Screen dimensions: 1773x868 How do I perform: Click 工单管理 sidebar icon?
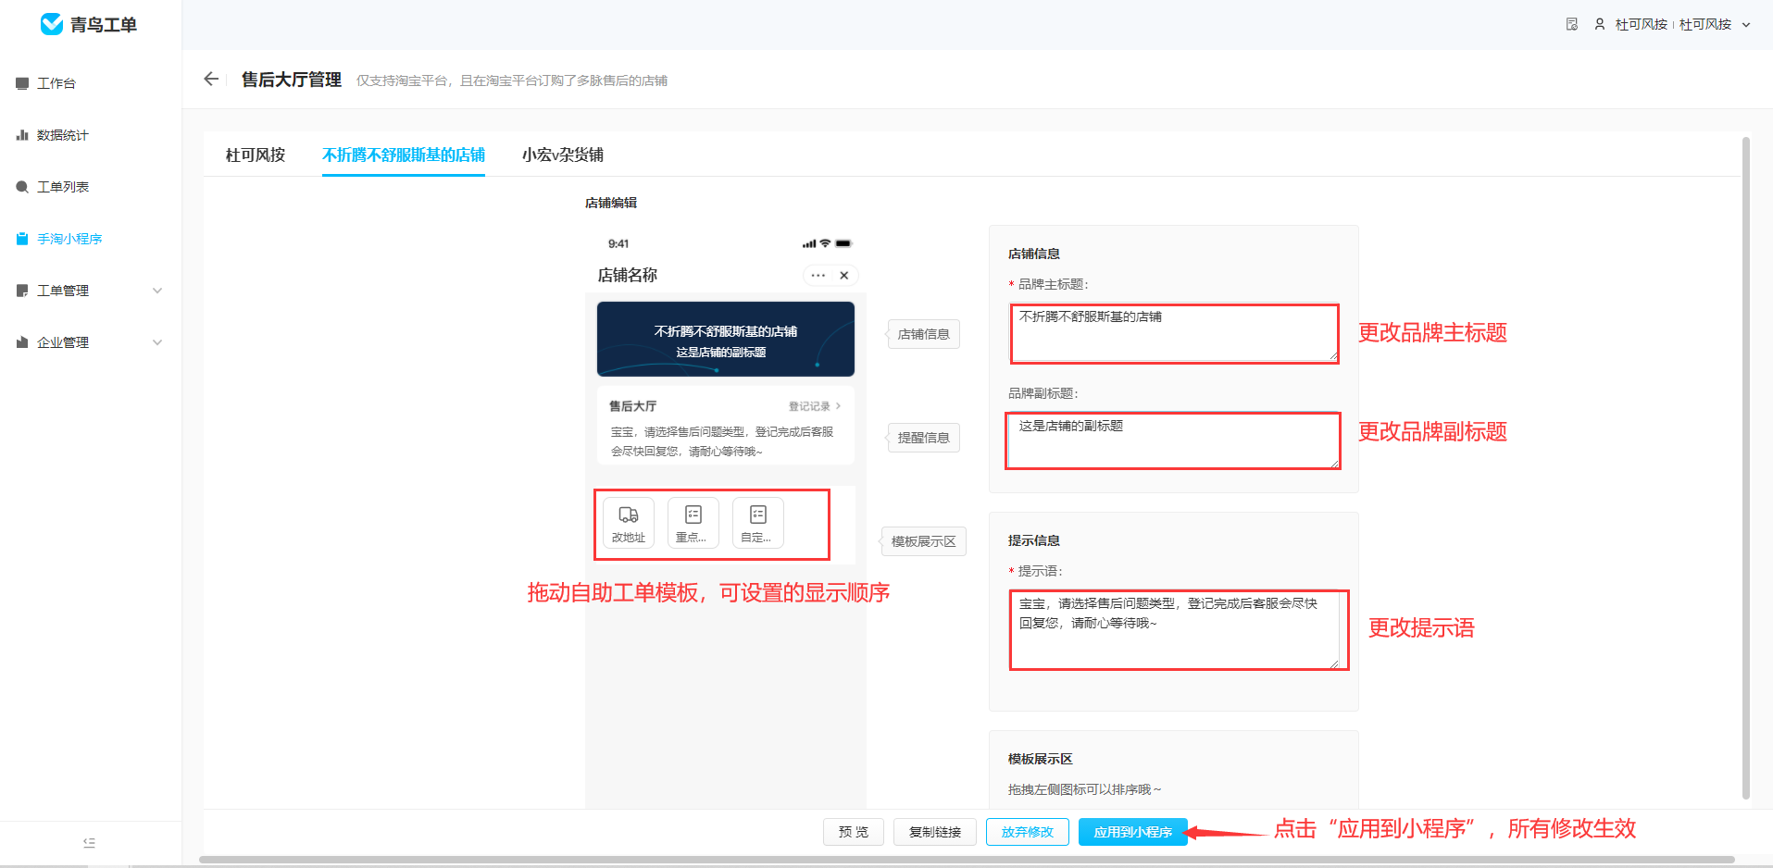pyautogui.click(x=22, y=291)
